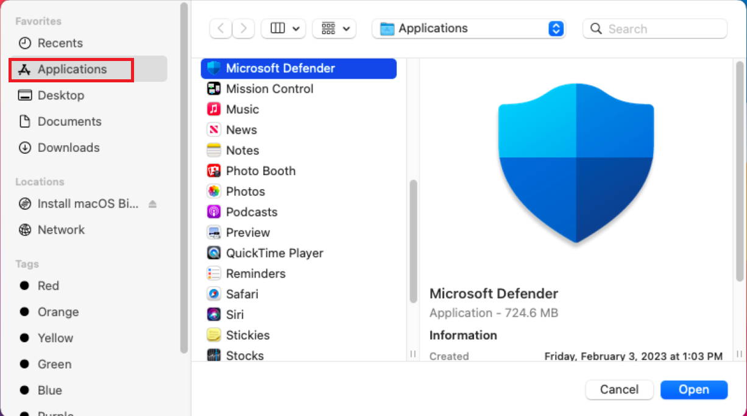Select Microsoft Defender row text

[x=280, y=68]
